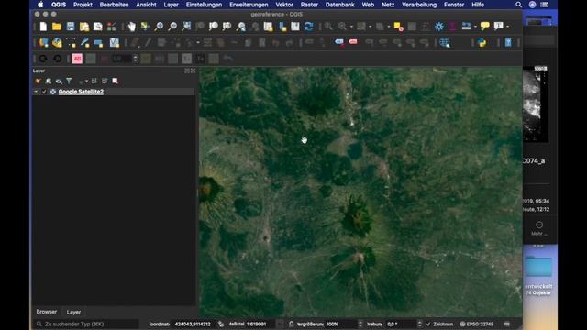Open the Apple menu
Viewport: 587px width, 330px height.
tap(40, 5)
